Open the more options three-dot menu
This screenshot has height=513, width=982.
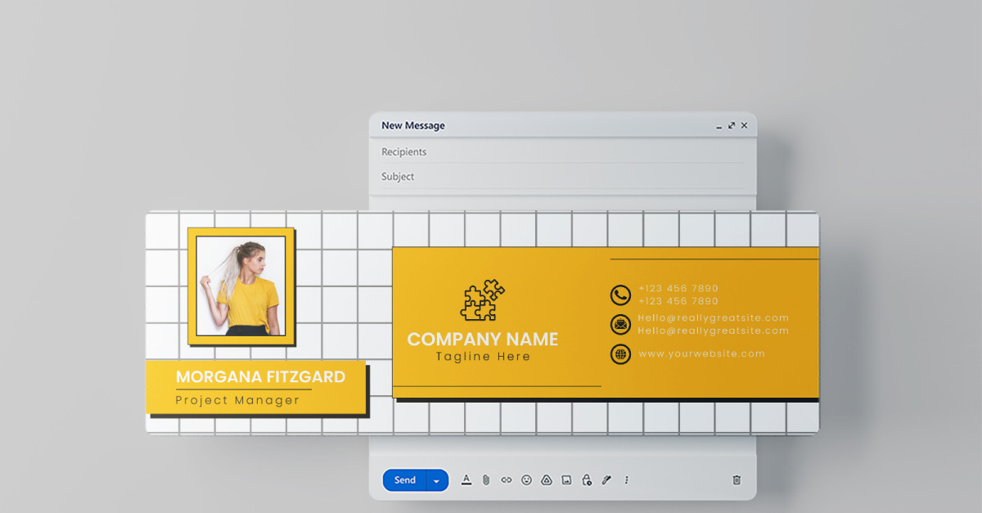tap(625, 480)
